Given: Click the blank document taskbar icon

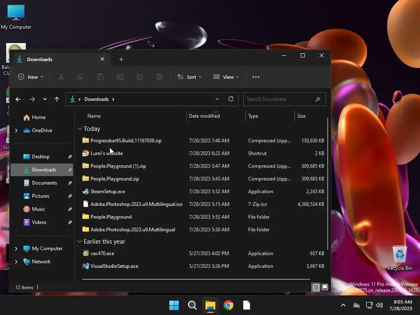Looking at the screenshot, I should coord(247,305).
